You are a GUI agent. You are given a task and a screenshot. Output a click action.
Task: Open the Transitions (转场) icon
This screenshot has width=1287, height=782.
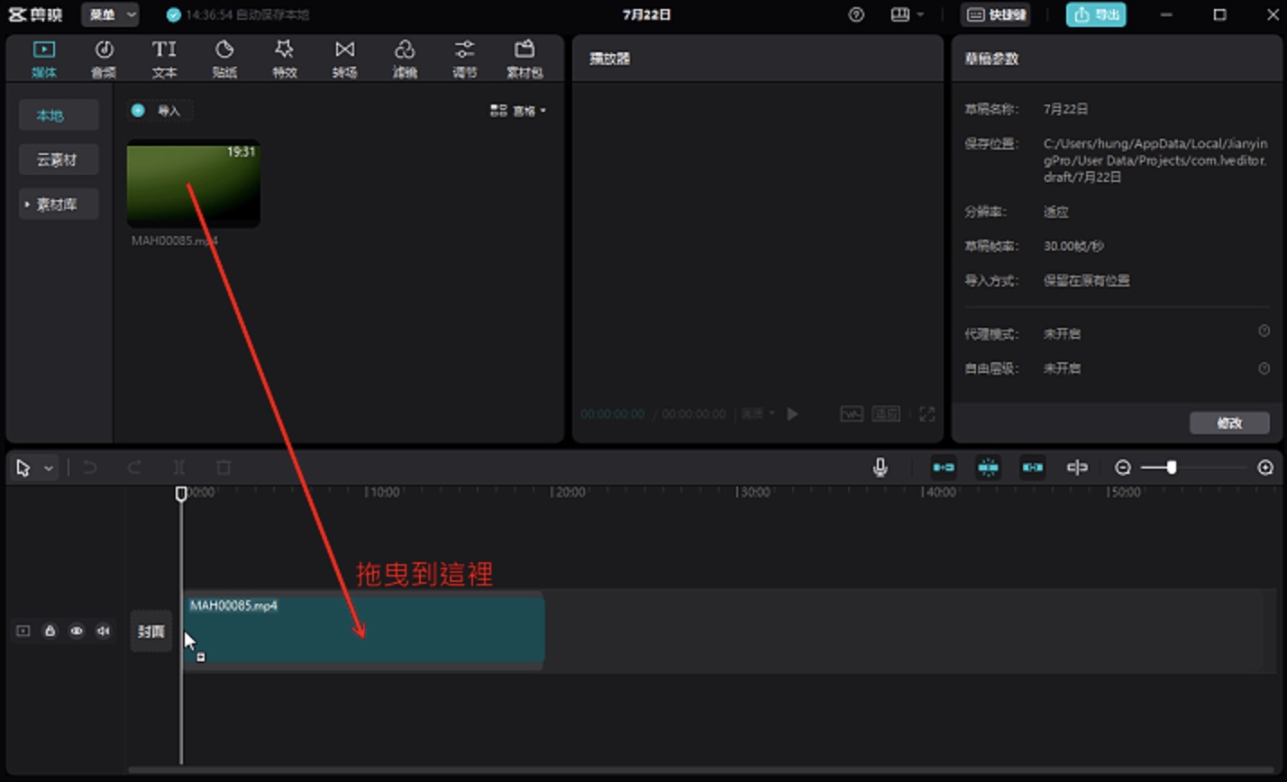point(344,59)
